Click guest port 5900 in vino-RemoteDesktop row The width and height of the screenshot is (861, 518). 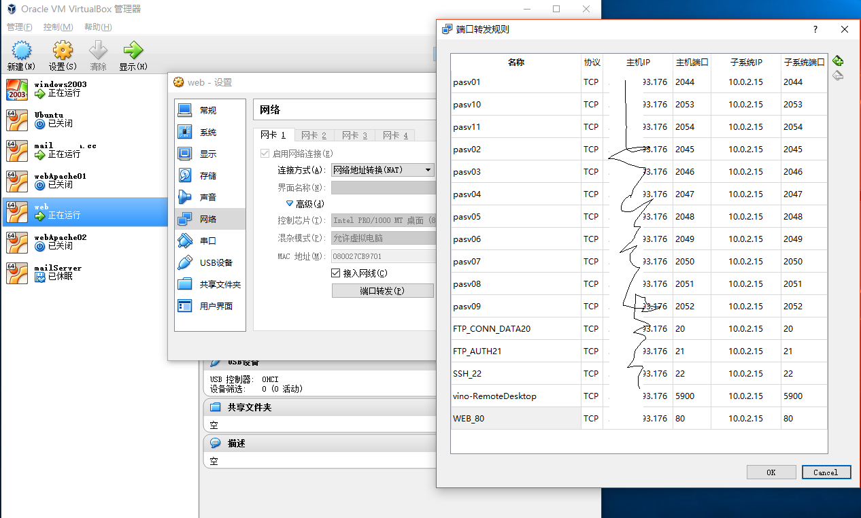click(x=804, y=396)
